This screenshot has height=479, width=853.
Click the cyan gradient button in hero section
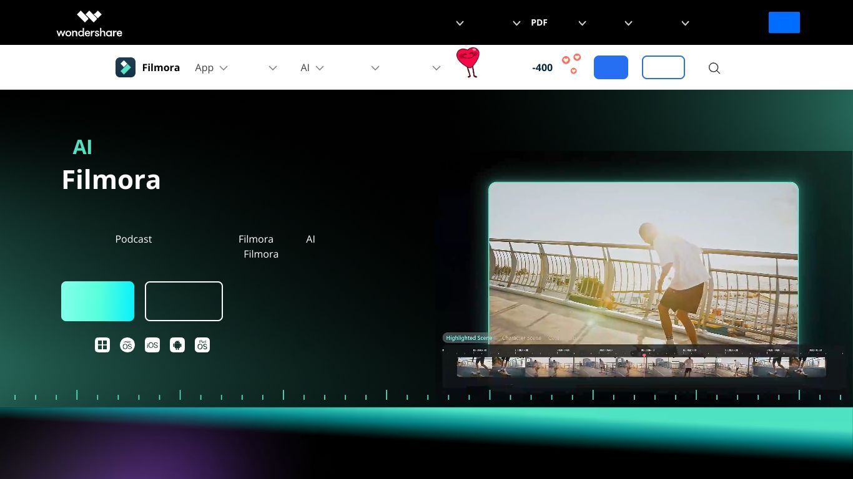click(x=97, y=301)
